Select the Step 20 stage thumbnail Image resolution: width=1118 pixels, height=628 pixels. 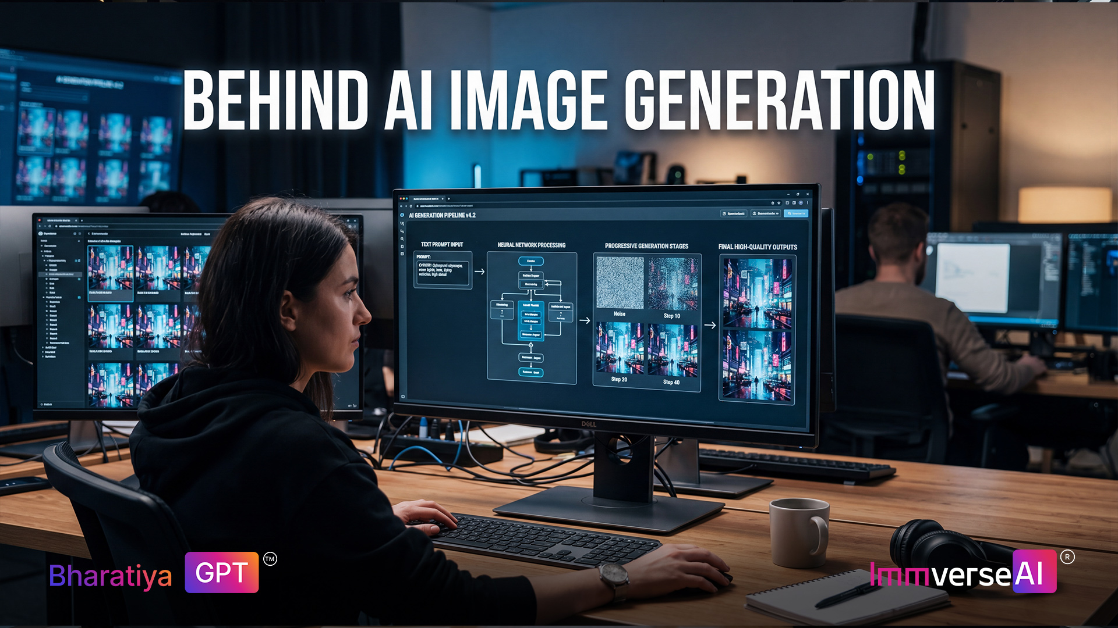point(620,348)
